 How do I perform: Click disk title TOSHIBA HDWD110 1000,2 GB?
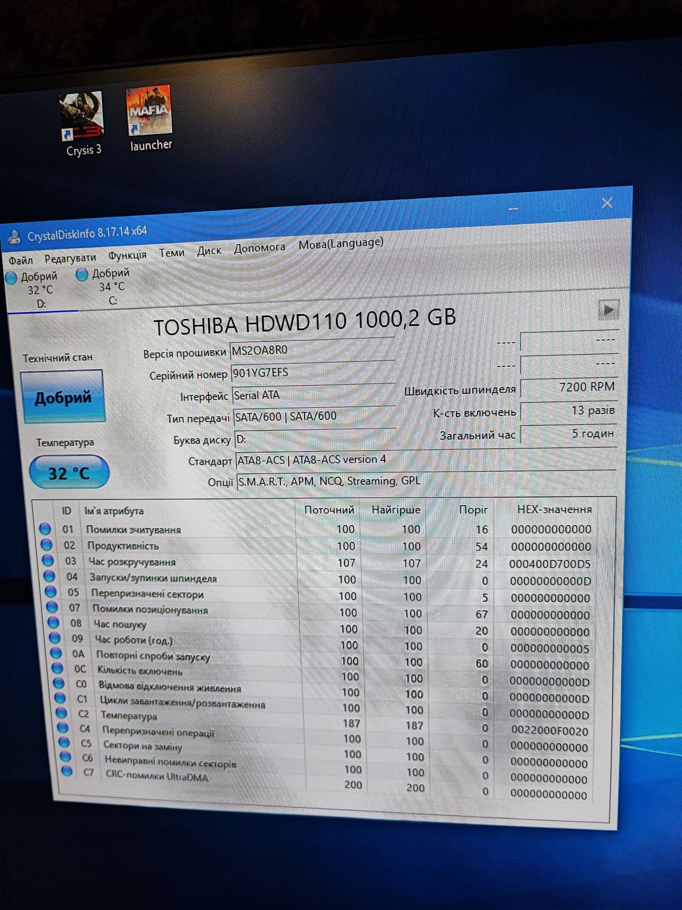point(305,321)
